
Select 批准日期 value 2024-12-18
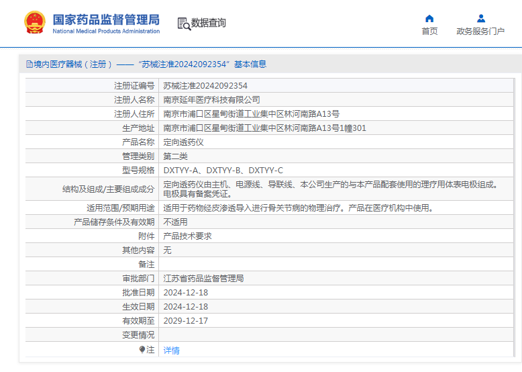(185, 292)
